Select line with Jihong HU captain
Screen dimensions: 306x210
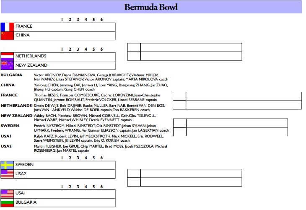click(x=64, y=89)
